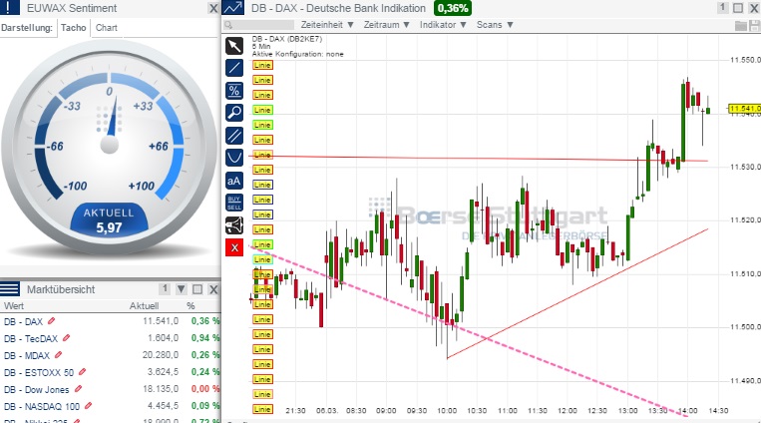Image resolution: width=761 pixels, height=423 pixels.
Task: Activate the magnifier zoom tool
Action: pyautogui.click(x=234, y=113)
